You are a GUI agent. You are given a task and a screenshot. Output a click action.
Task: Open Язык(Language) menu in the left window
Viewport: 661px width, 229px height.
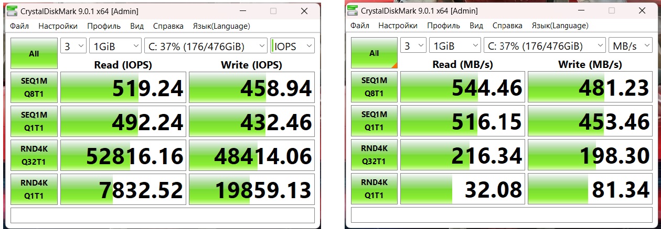coord(221,26)
